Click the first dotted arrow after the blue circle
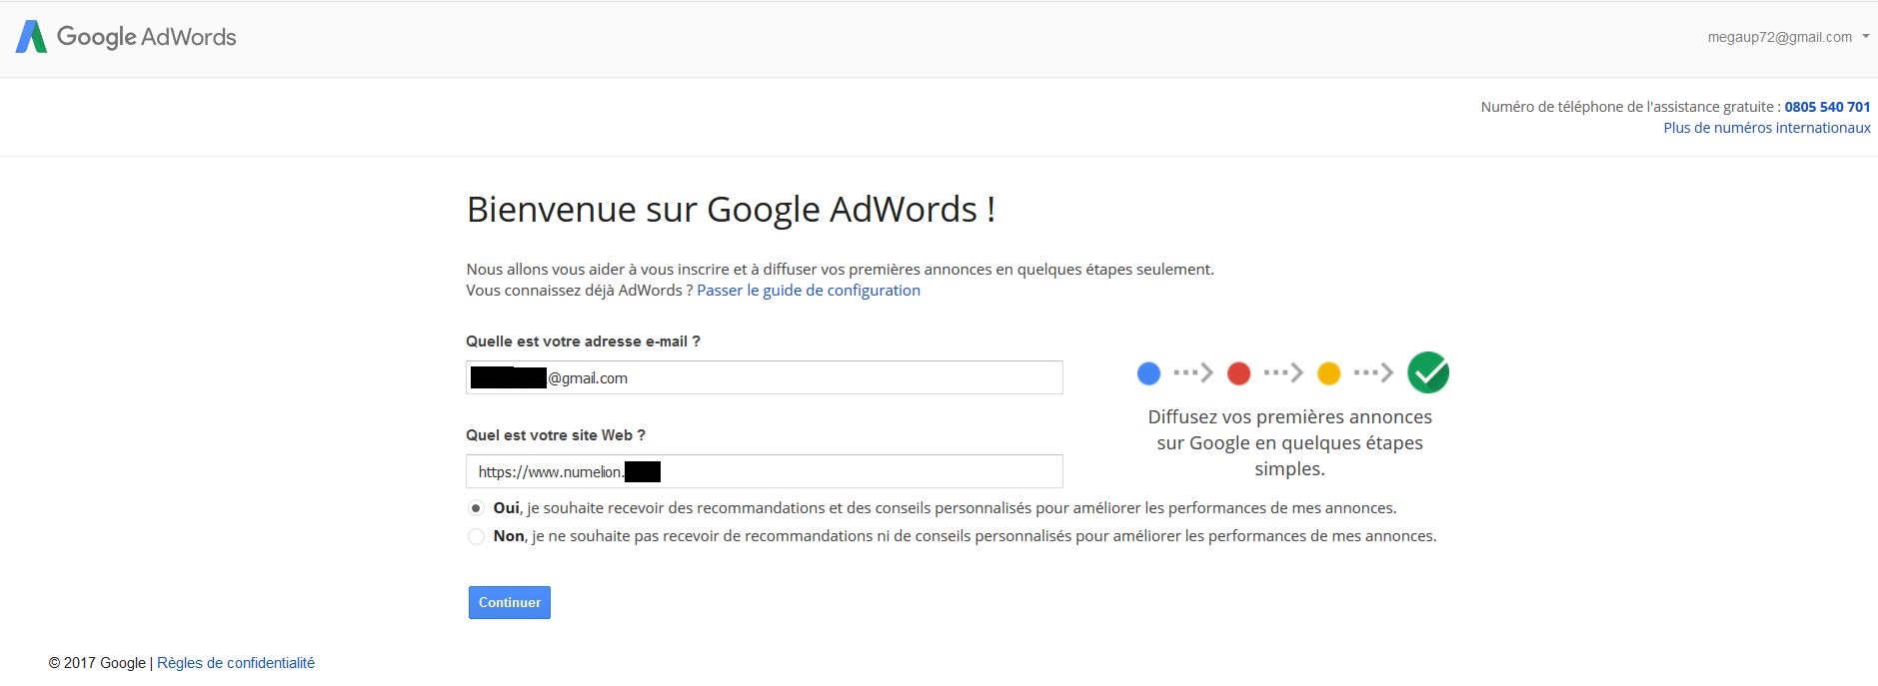The height and width of the screenshot is (686, 1878). tap(1193, 373)
